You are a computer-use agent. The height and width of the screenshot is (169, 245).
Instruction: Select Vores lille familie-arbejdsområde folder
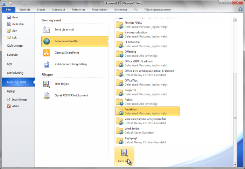(147, 121)
